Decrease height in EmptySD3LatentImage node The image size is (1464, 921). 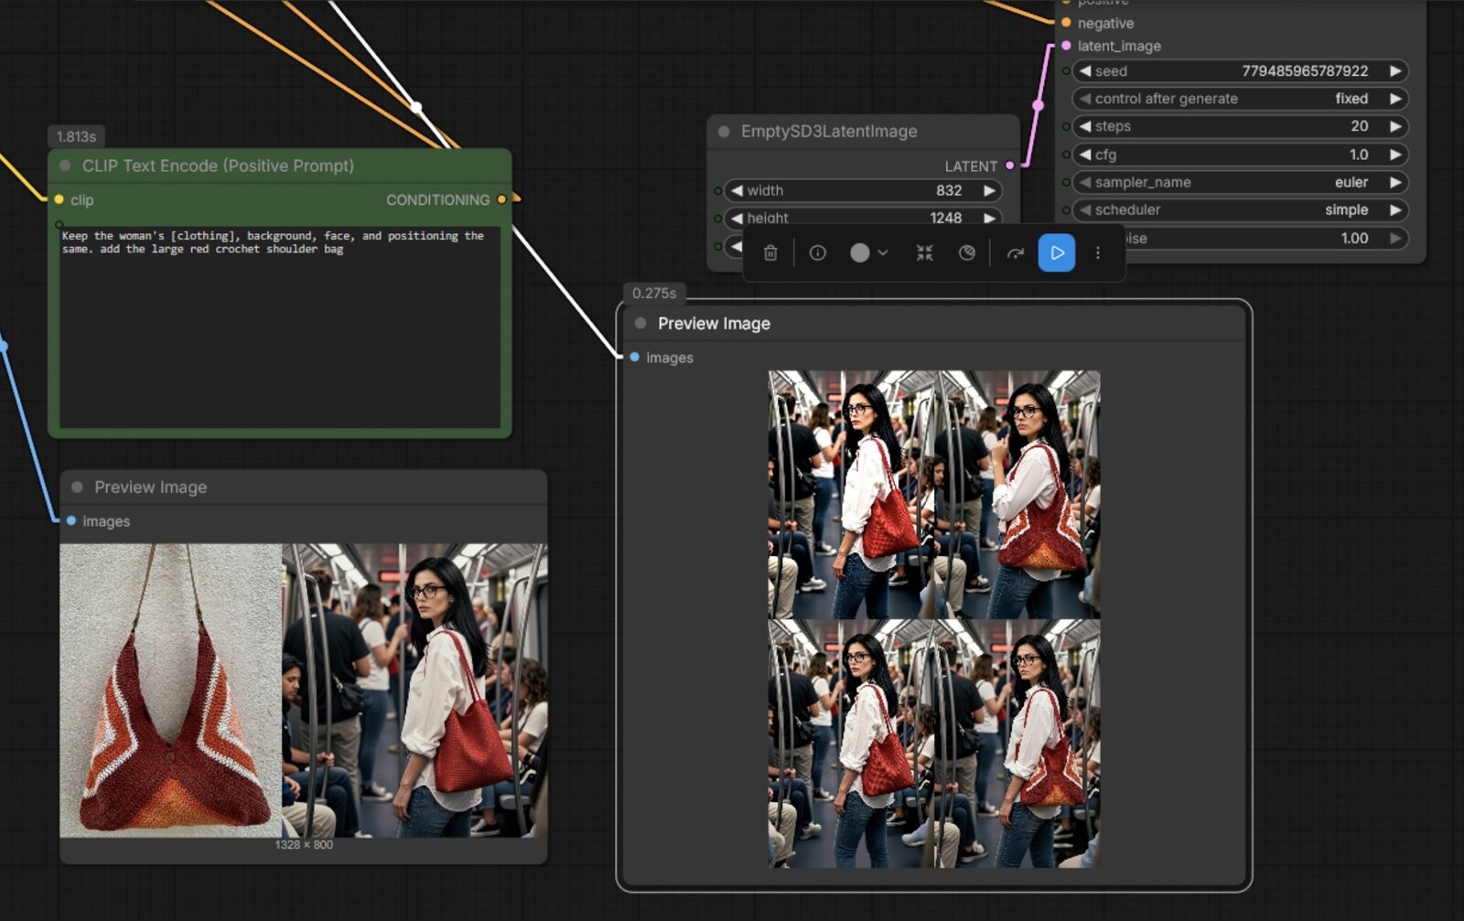pyautogui.click(x=737, y=218)
